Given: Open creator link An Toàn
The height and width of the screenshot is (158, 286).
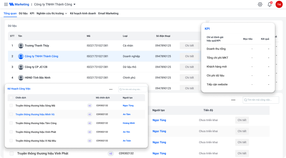Looking at the screenshot, I should [127, 141].
